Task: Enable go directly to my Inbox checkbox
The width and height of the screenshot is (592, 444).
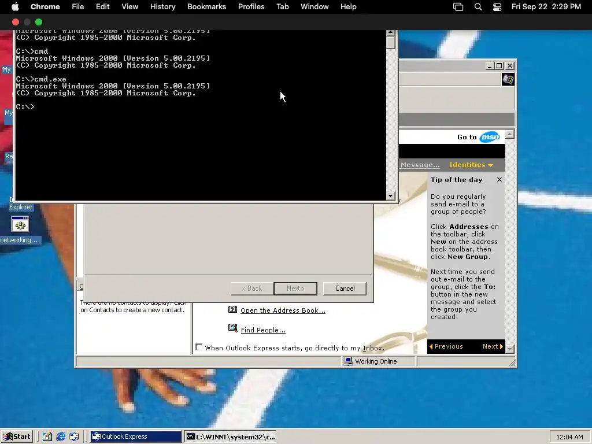Action: tap(199, 347)
